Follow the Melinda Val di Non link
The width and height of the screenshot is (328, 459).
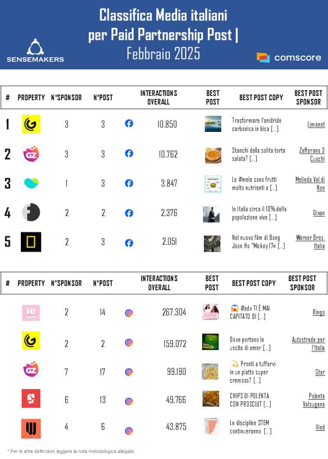tap(310, 184)
